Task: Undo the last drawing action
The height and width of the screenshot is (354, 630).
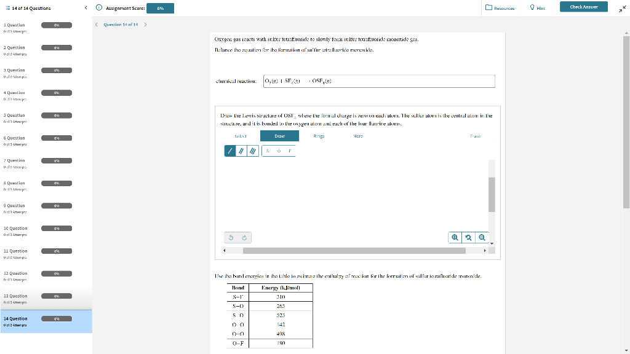Action: pos(231,237)
